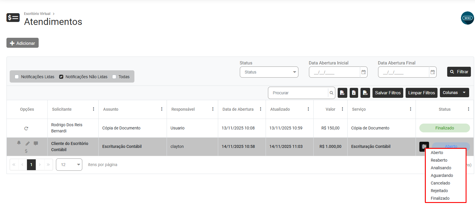Export table as PDF

[342, 93]
